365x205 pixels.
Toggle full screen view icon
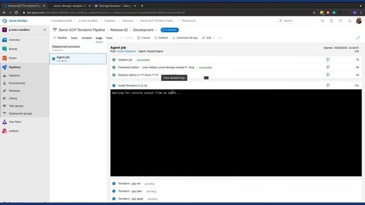(358, 38)
